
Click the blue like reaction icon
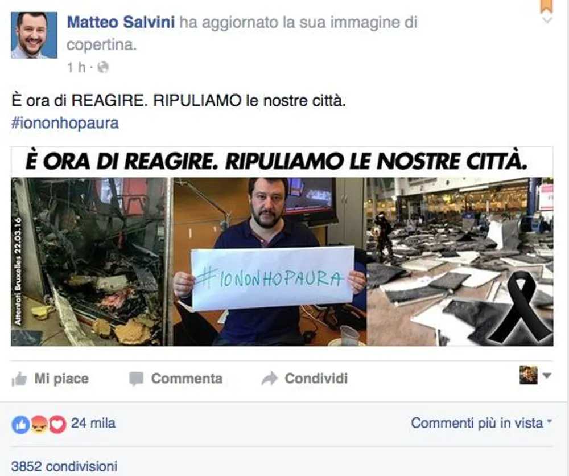pos(20,424)
